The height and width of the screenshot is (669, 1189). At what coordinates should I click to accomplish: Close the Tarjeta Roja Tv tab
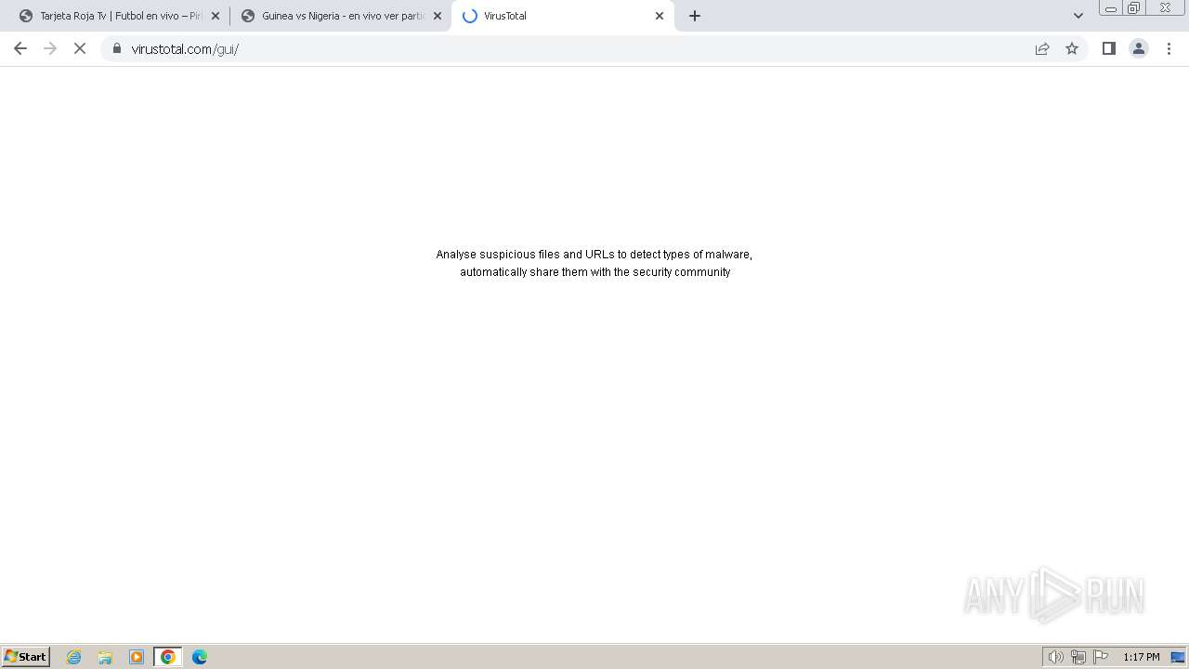click(x=216, y=16)
